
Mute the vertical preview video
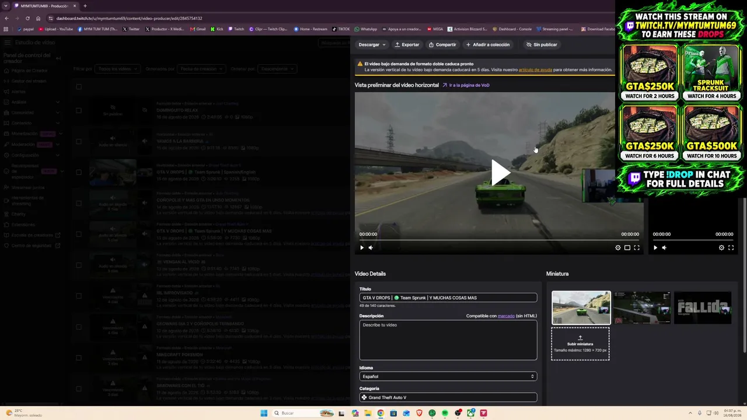click(x=664, y=248)
